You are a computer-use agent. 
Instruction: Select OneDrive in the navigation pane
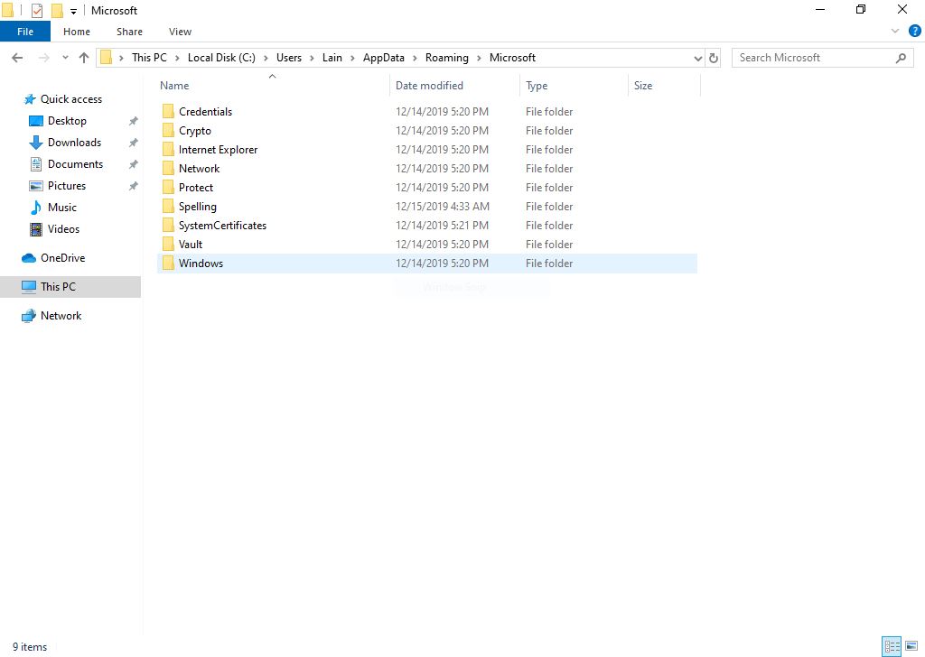tap(62, 258)
